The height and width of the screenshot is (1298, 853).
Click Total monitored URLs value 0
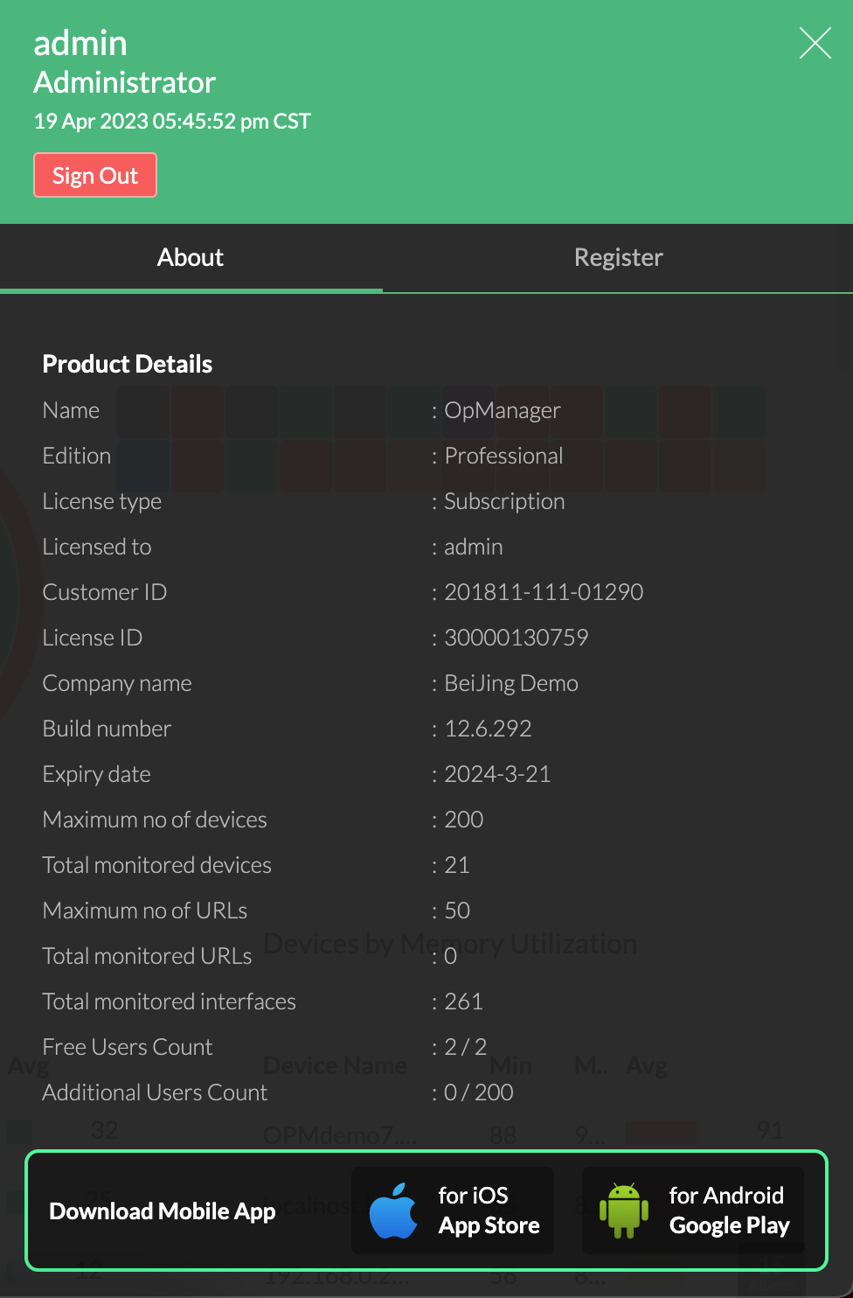[451, 956]
